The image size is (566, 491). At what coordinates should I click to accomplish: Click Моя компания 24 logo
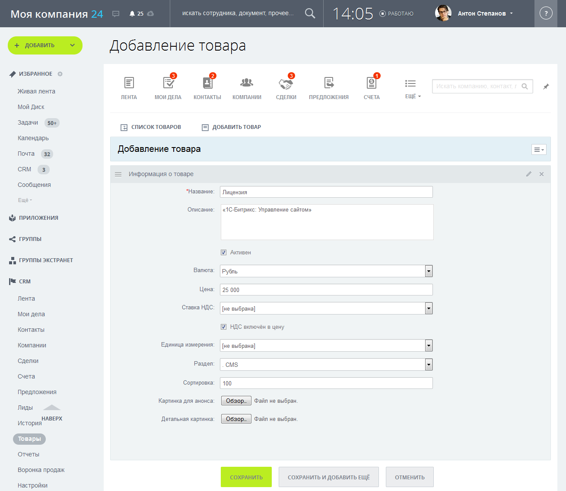coord(57,14)
